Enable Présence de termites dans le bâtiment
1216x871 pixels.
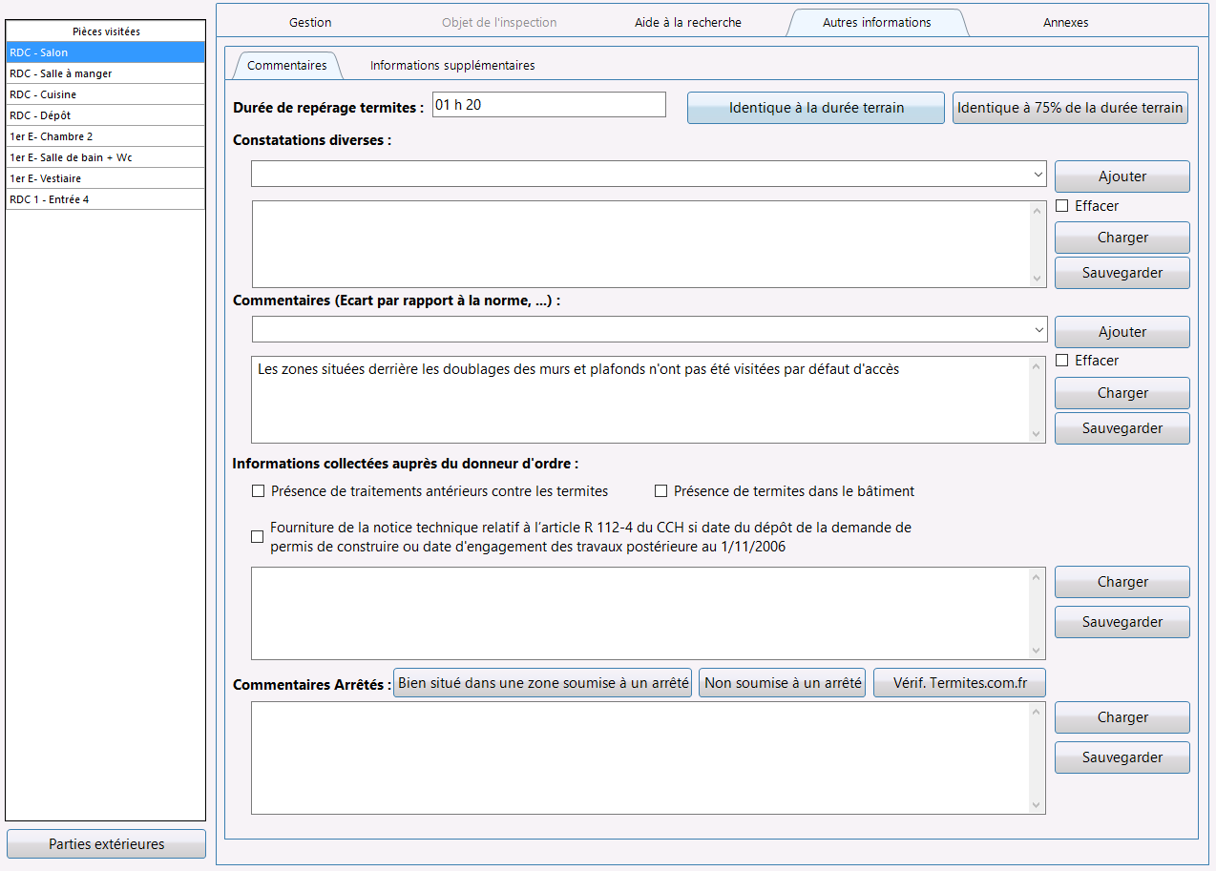pos(660,491)
